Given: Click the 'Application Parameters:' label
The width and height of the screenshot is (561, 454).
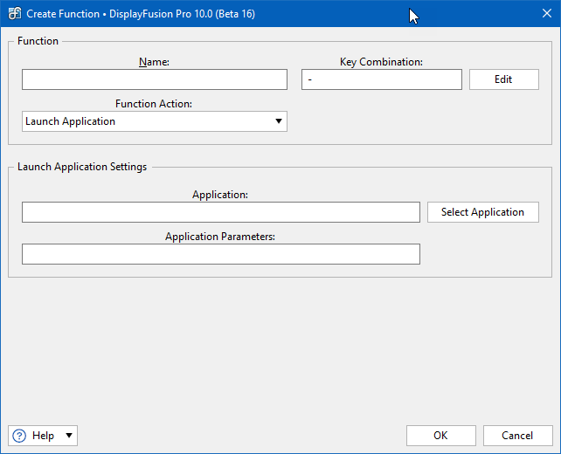Looking at the screenshot, I should (220, 237).
